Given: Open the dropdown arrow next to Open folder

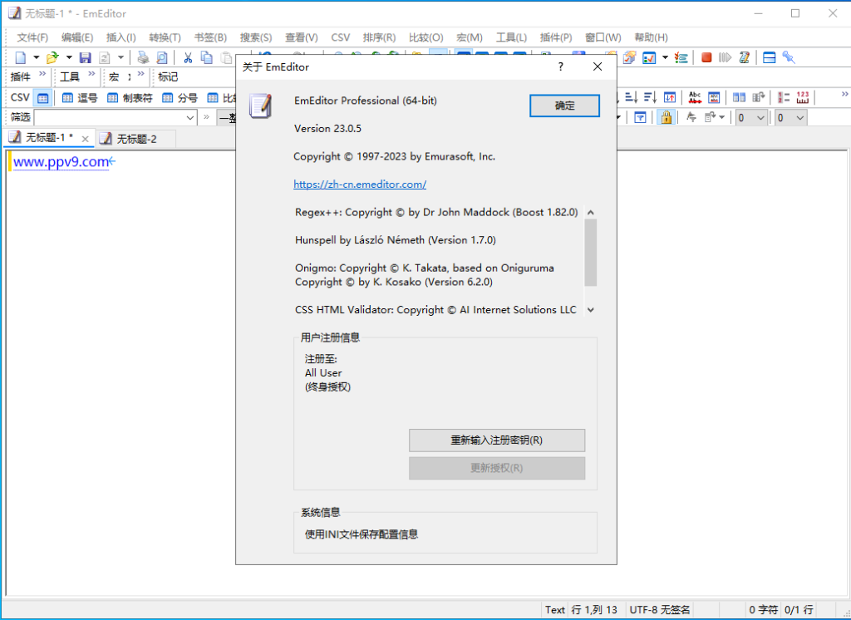Looking at the screenshot, I should (69, 57).
